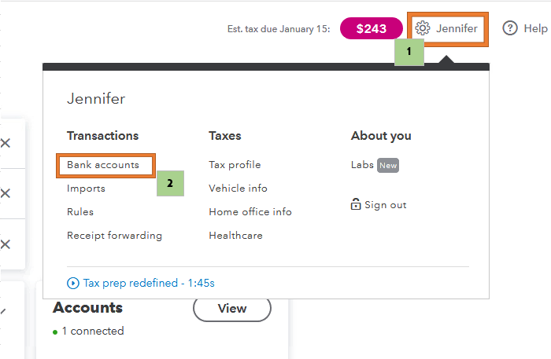Go to Home office info
The width and height of the screenshot is (551, 359).
(x=250, y=212)
